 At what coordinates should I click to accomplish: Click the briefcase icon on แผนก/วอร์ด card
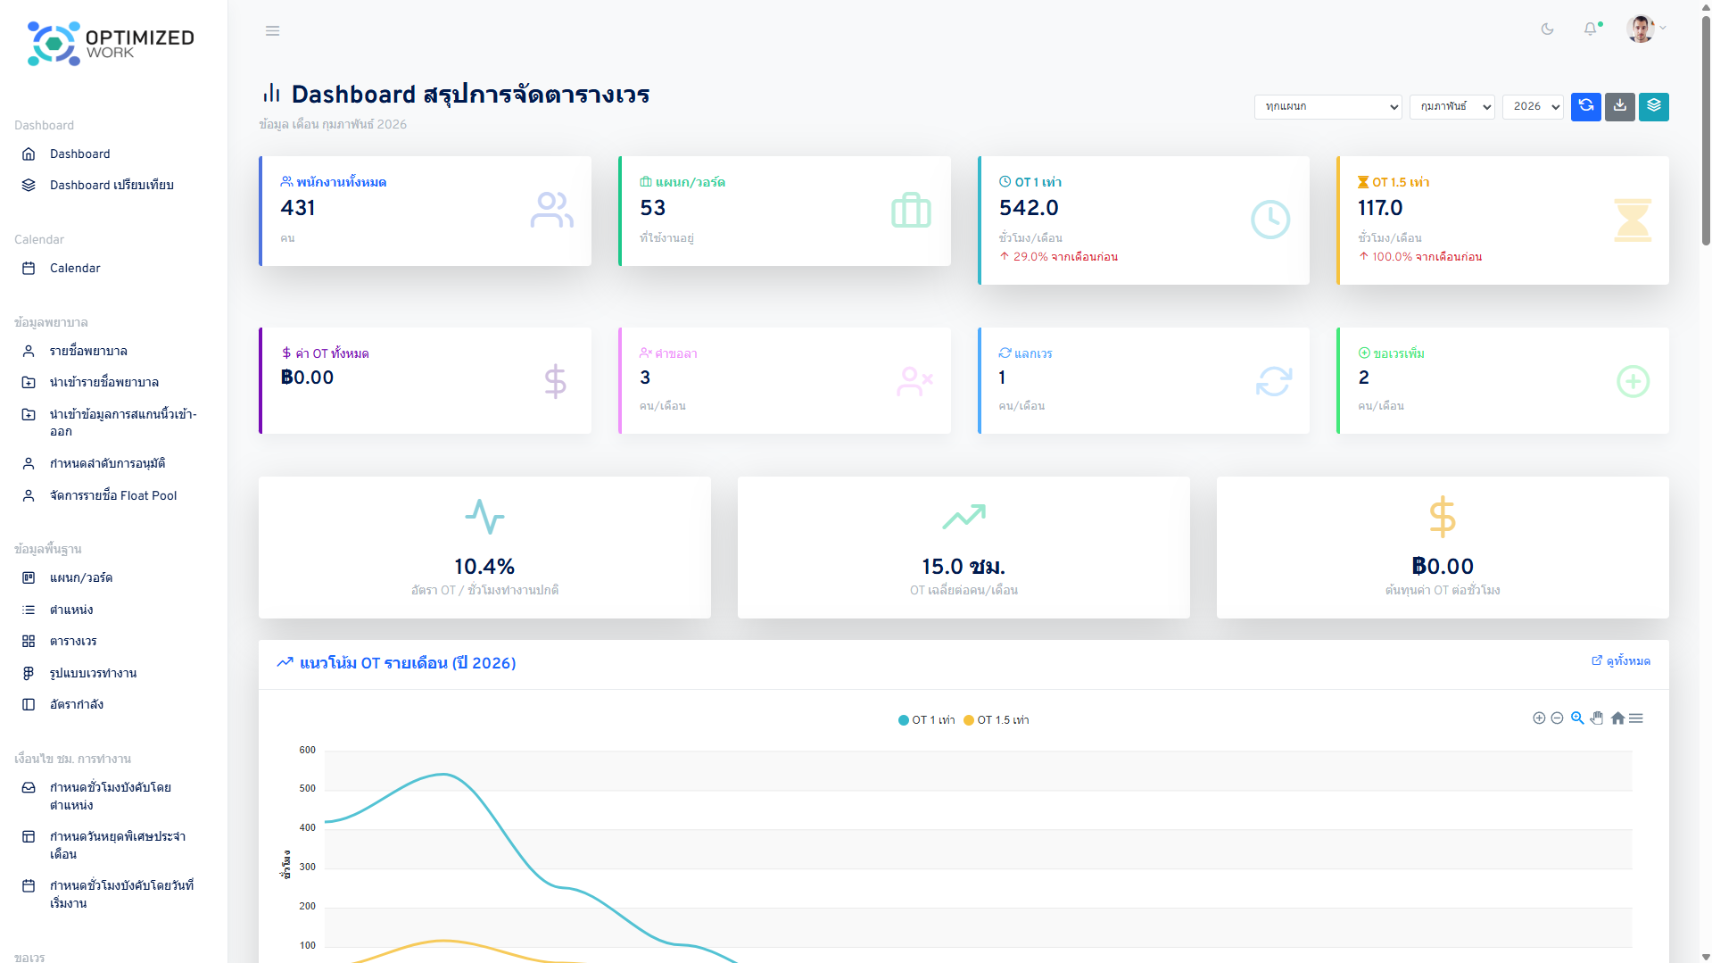[x=911, y=211]
